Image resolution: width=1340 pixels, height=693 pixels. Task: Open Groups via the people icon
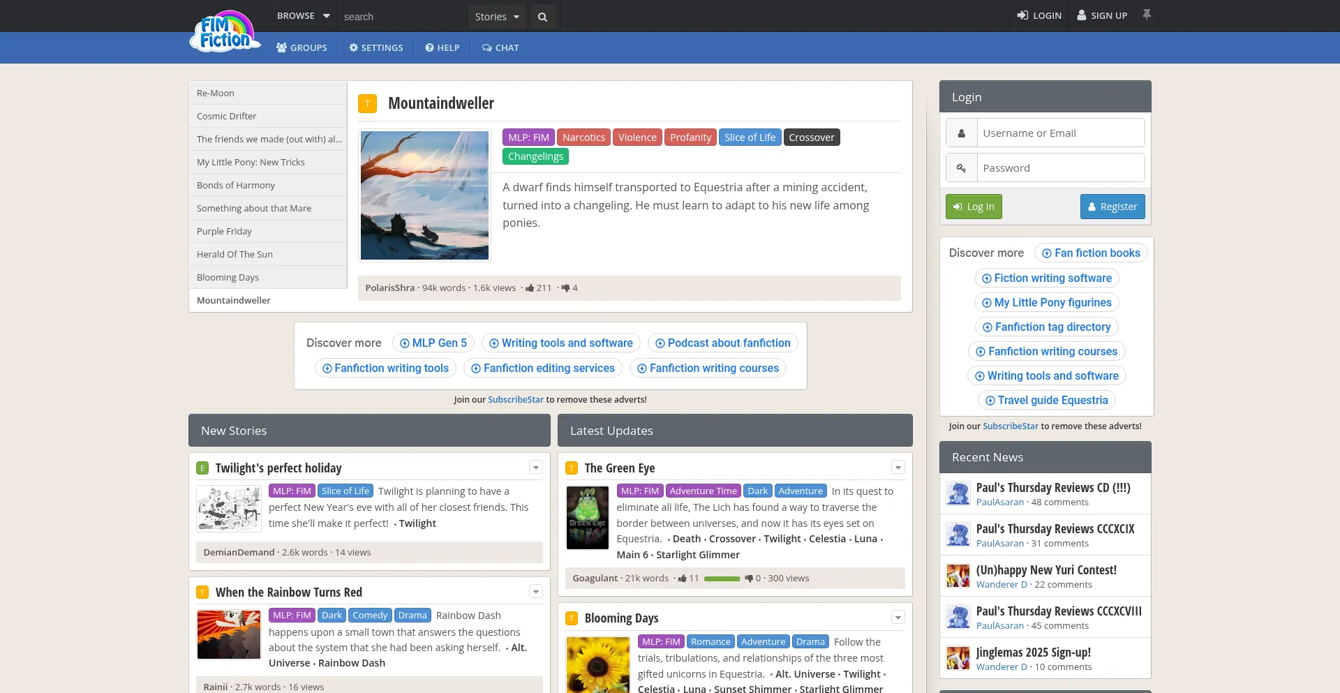(301, 47)
